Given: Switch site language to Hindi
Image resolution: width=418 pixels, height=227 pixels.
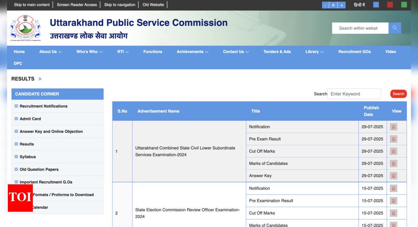Looking at the screenshot, I should (x=359, y=5).
